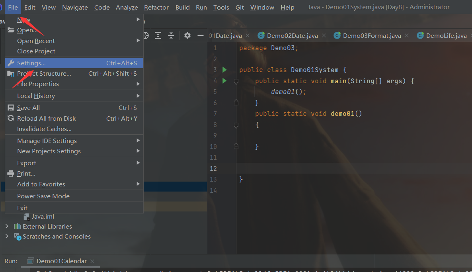472x272 pixels.
Task: Open the Refactor menu
Action: [156, 7]
